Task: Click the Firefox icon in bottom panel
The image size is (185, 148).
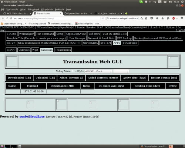Action: pos(171,146)
